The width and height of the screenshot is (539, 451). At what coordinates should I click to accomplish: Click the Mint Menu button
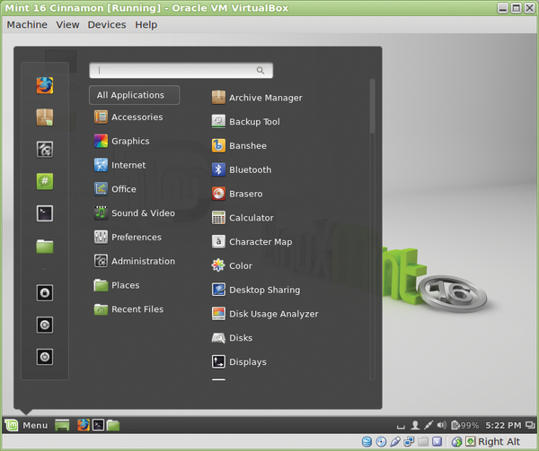click(x=26, y=425)
